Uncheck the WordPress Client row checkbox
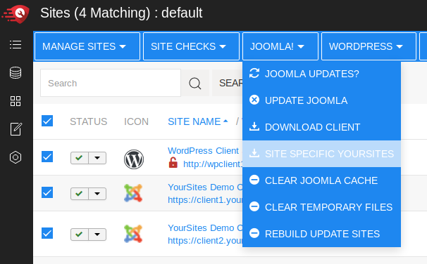Image resolution: width=427 pixels, height=264 pixels. click(47, 157)
